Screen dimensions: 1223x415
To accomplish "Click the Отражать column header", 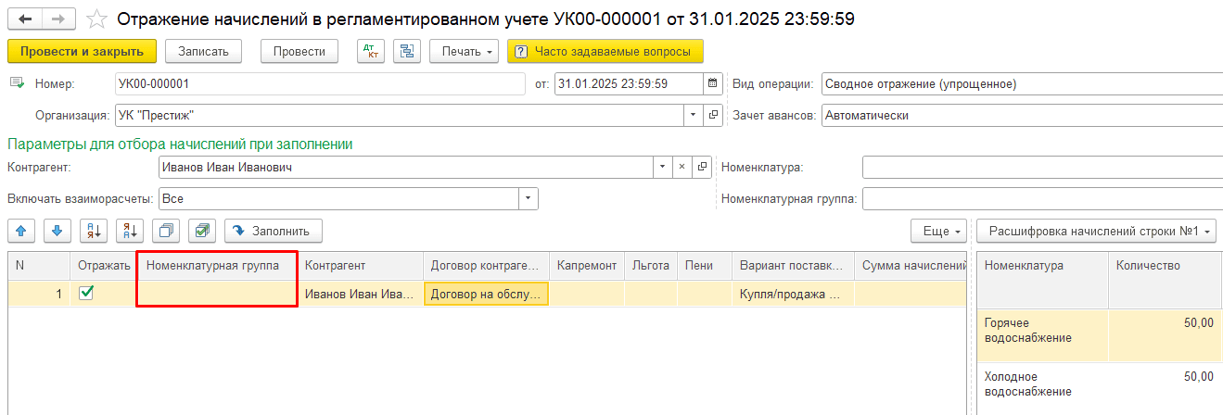I will 103,266.
